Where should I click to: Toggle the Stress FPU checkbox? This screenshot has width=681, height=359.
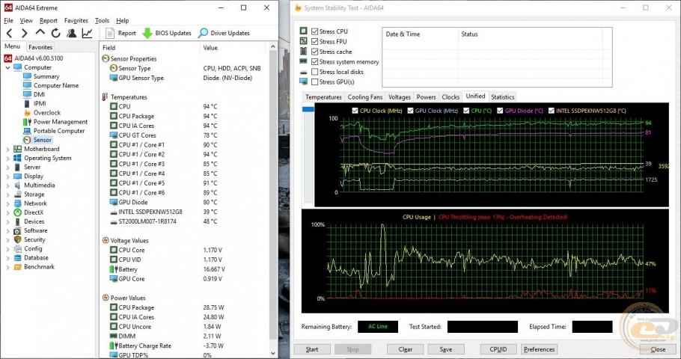pyautogui.click(x=315, y=41)
